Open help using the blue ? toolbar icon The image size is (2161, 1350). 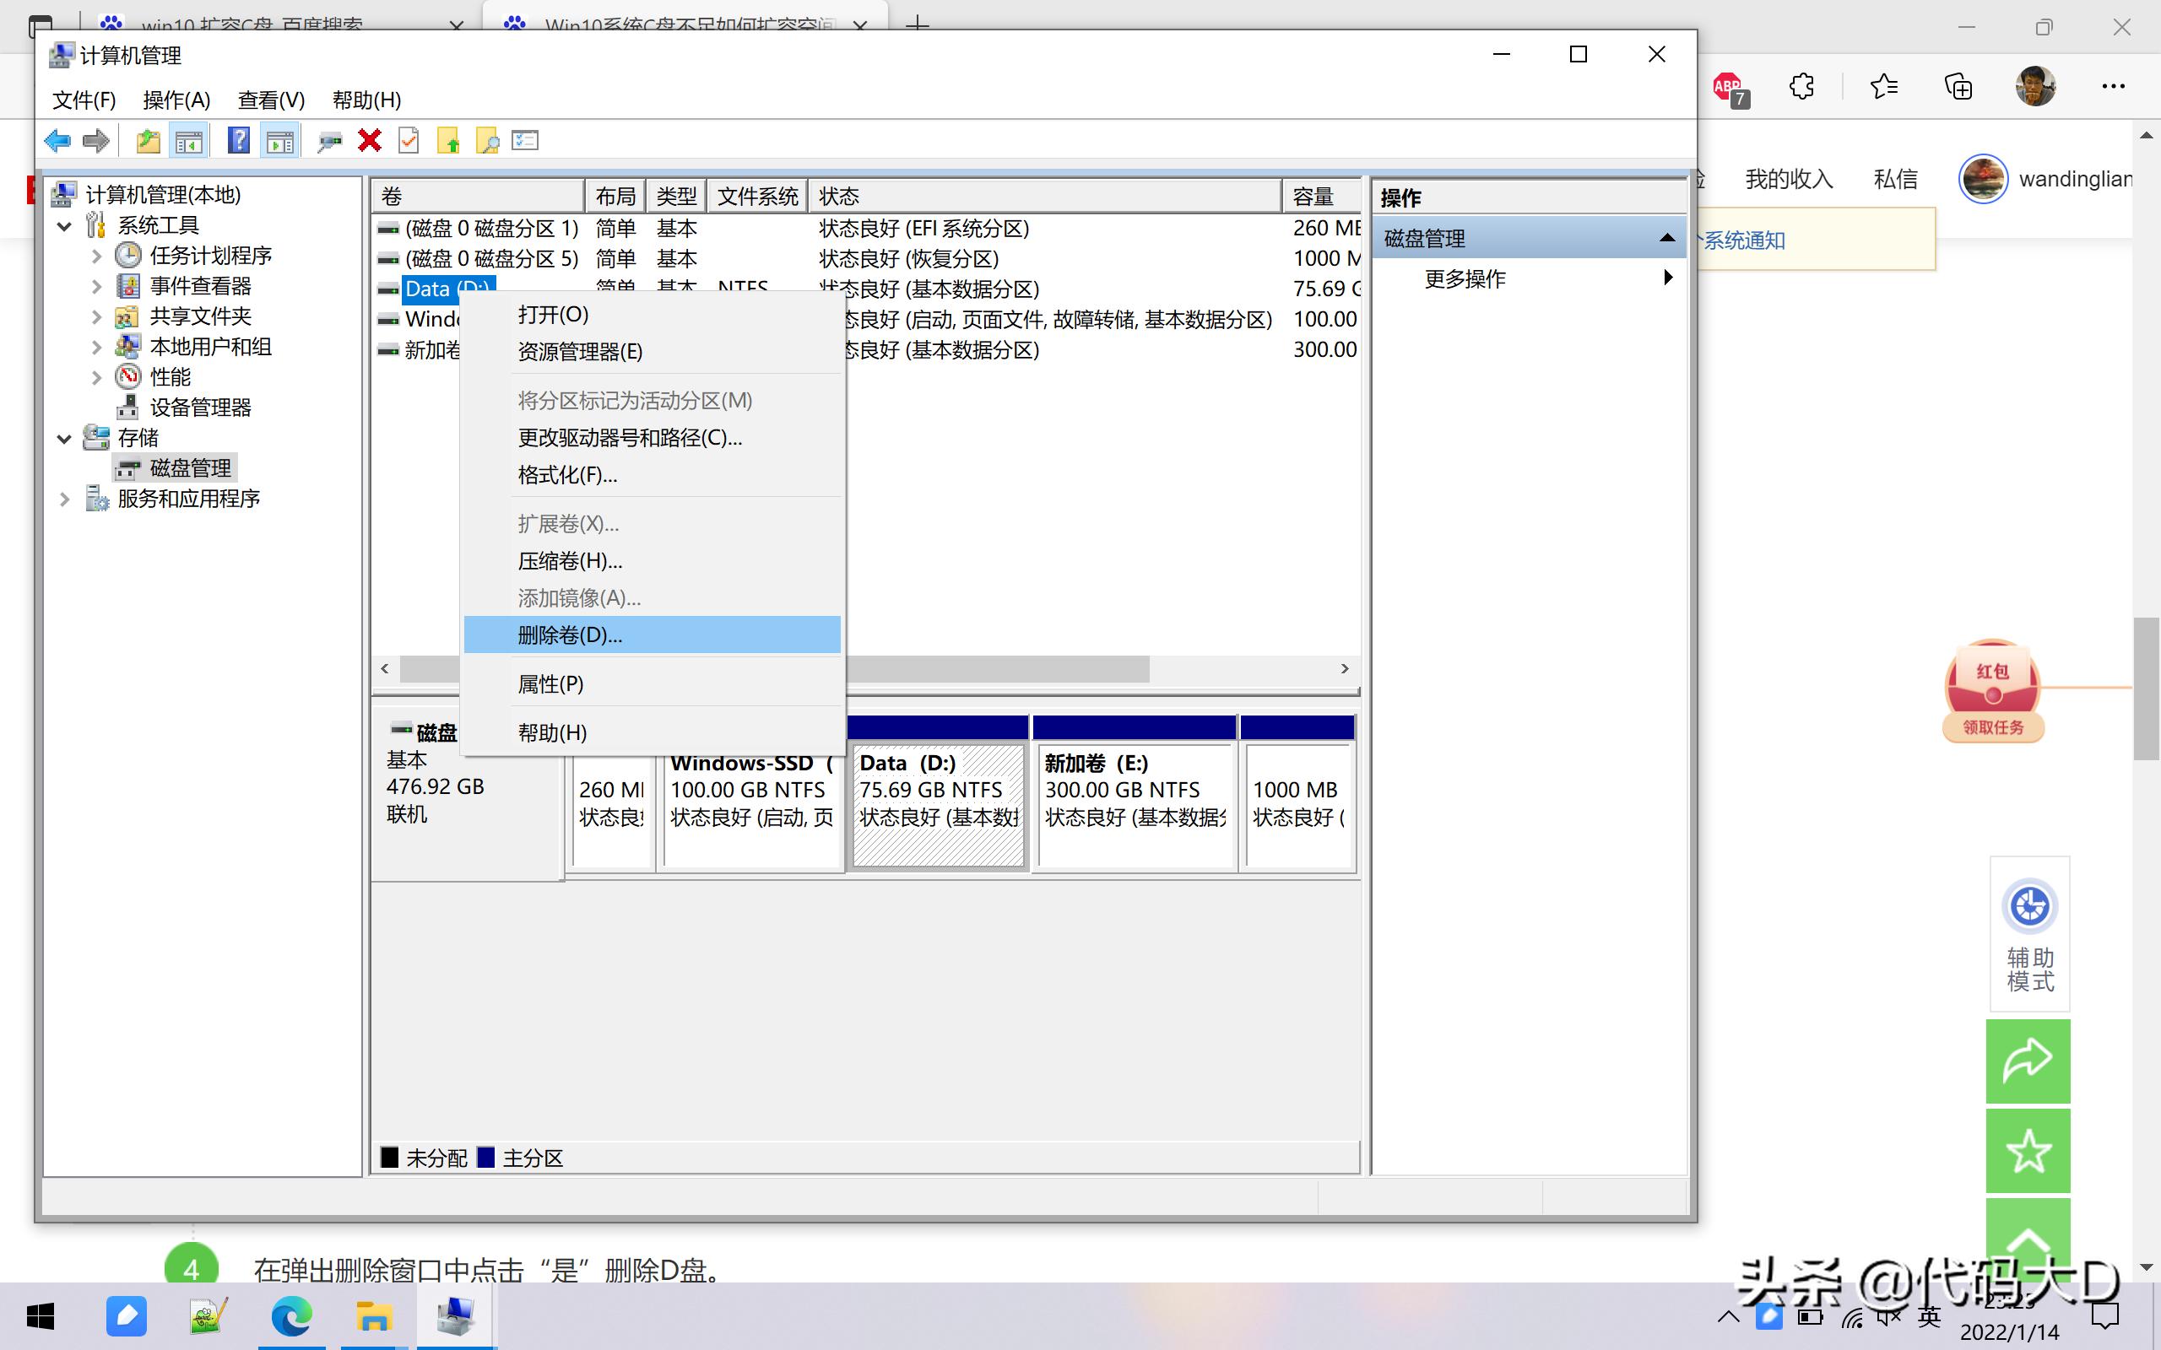pyautogui.click(x=238, y=140)
